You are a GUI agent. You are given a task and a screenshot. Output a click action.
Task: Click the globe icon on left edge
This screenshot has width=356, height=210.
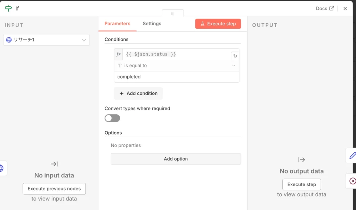[1, 168]
